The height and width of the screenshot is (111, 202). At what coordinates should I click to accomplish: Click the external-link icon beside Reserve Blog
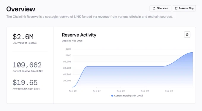pyautogui.click(x=176, y=8)
